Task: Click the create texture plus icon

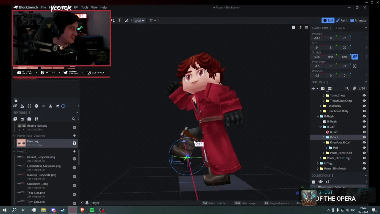Action: [15, 119]
